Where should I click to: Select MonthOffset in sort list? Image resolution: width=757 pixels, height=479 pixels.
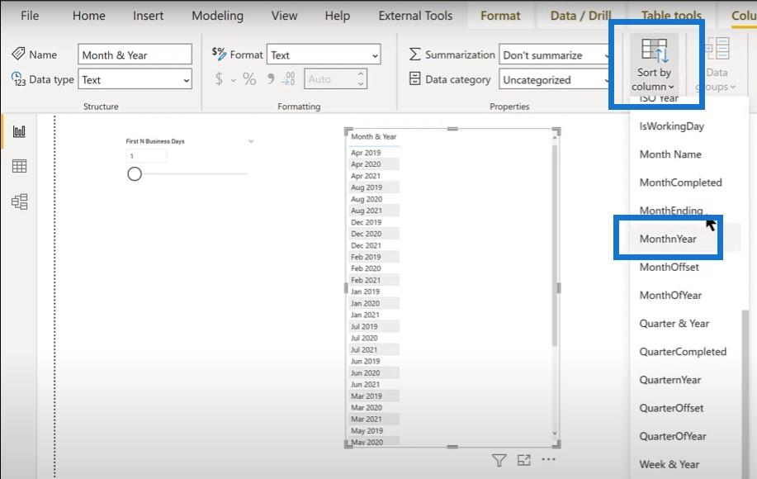(x=669, y=267)
